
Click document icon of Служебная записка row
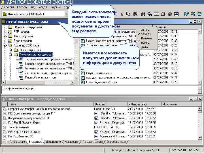point(83,73)
